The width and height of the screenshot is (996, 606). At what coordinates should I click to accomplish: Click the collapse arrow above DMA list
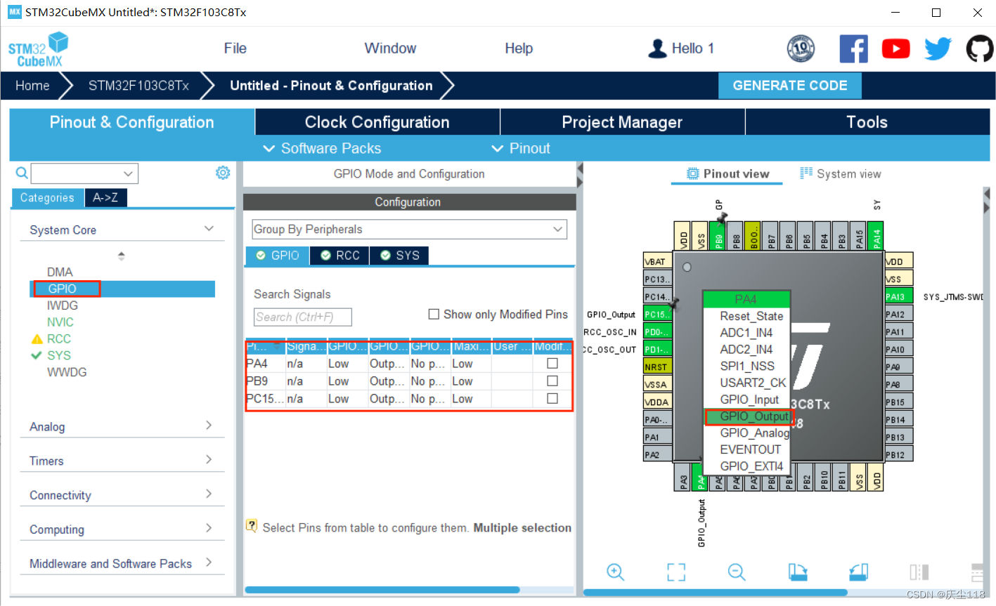click(122, 256)
